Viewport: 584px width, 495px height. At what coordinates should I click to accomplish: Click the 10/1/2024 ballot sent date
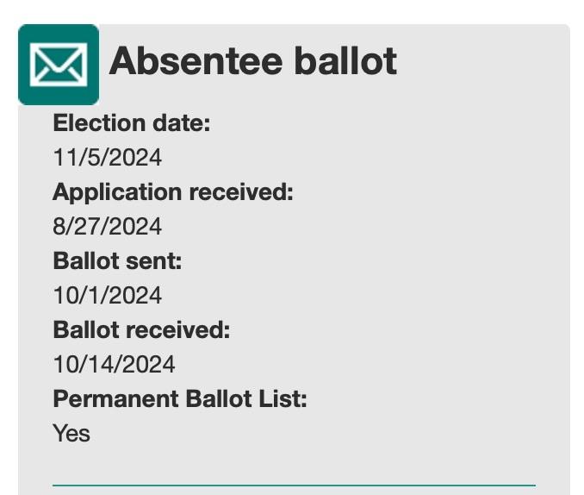point(108,295)
